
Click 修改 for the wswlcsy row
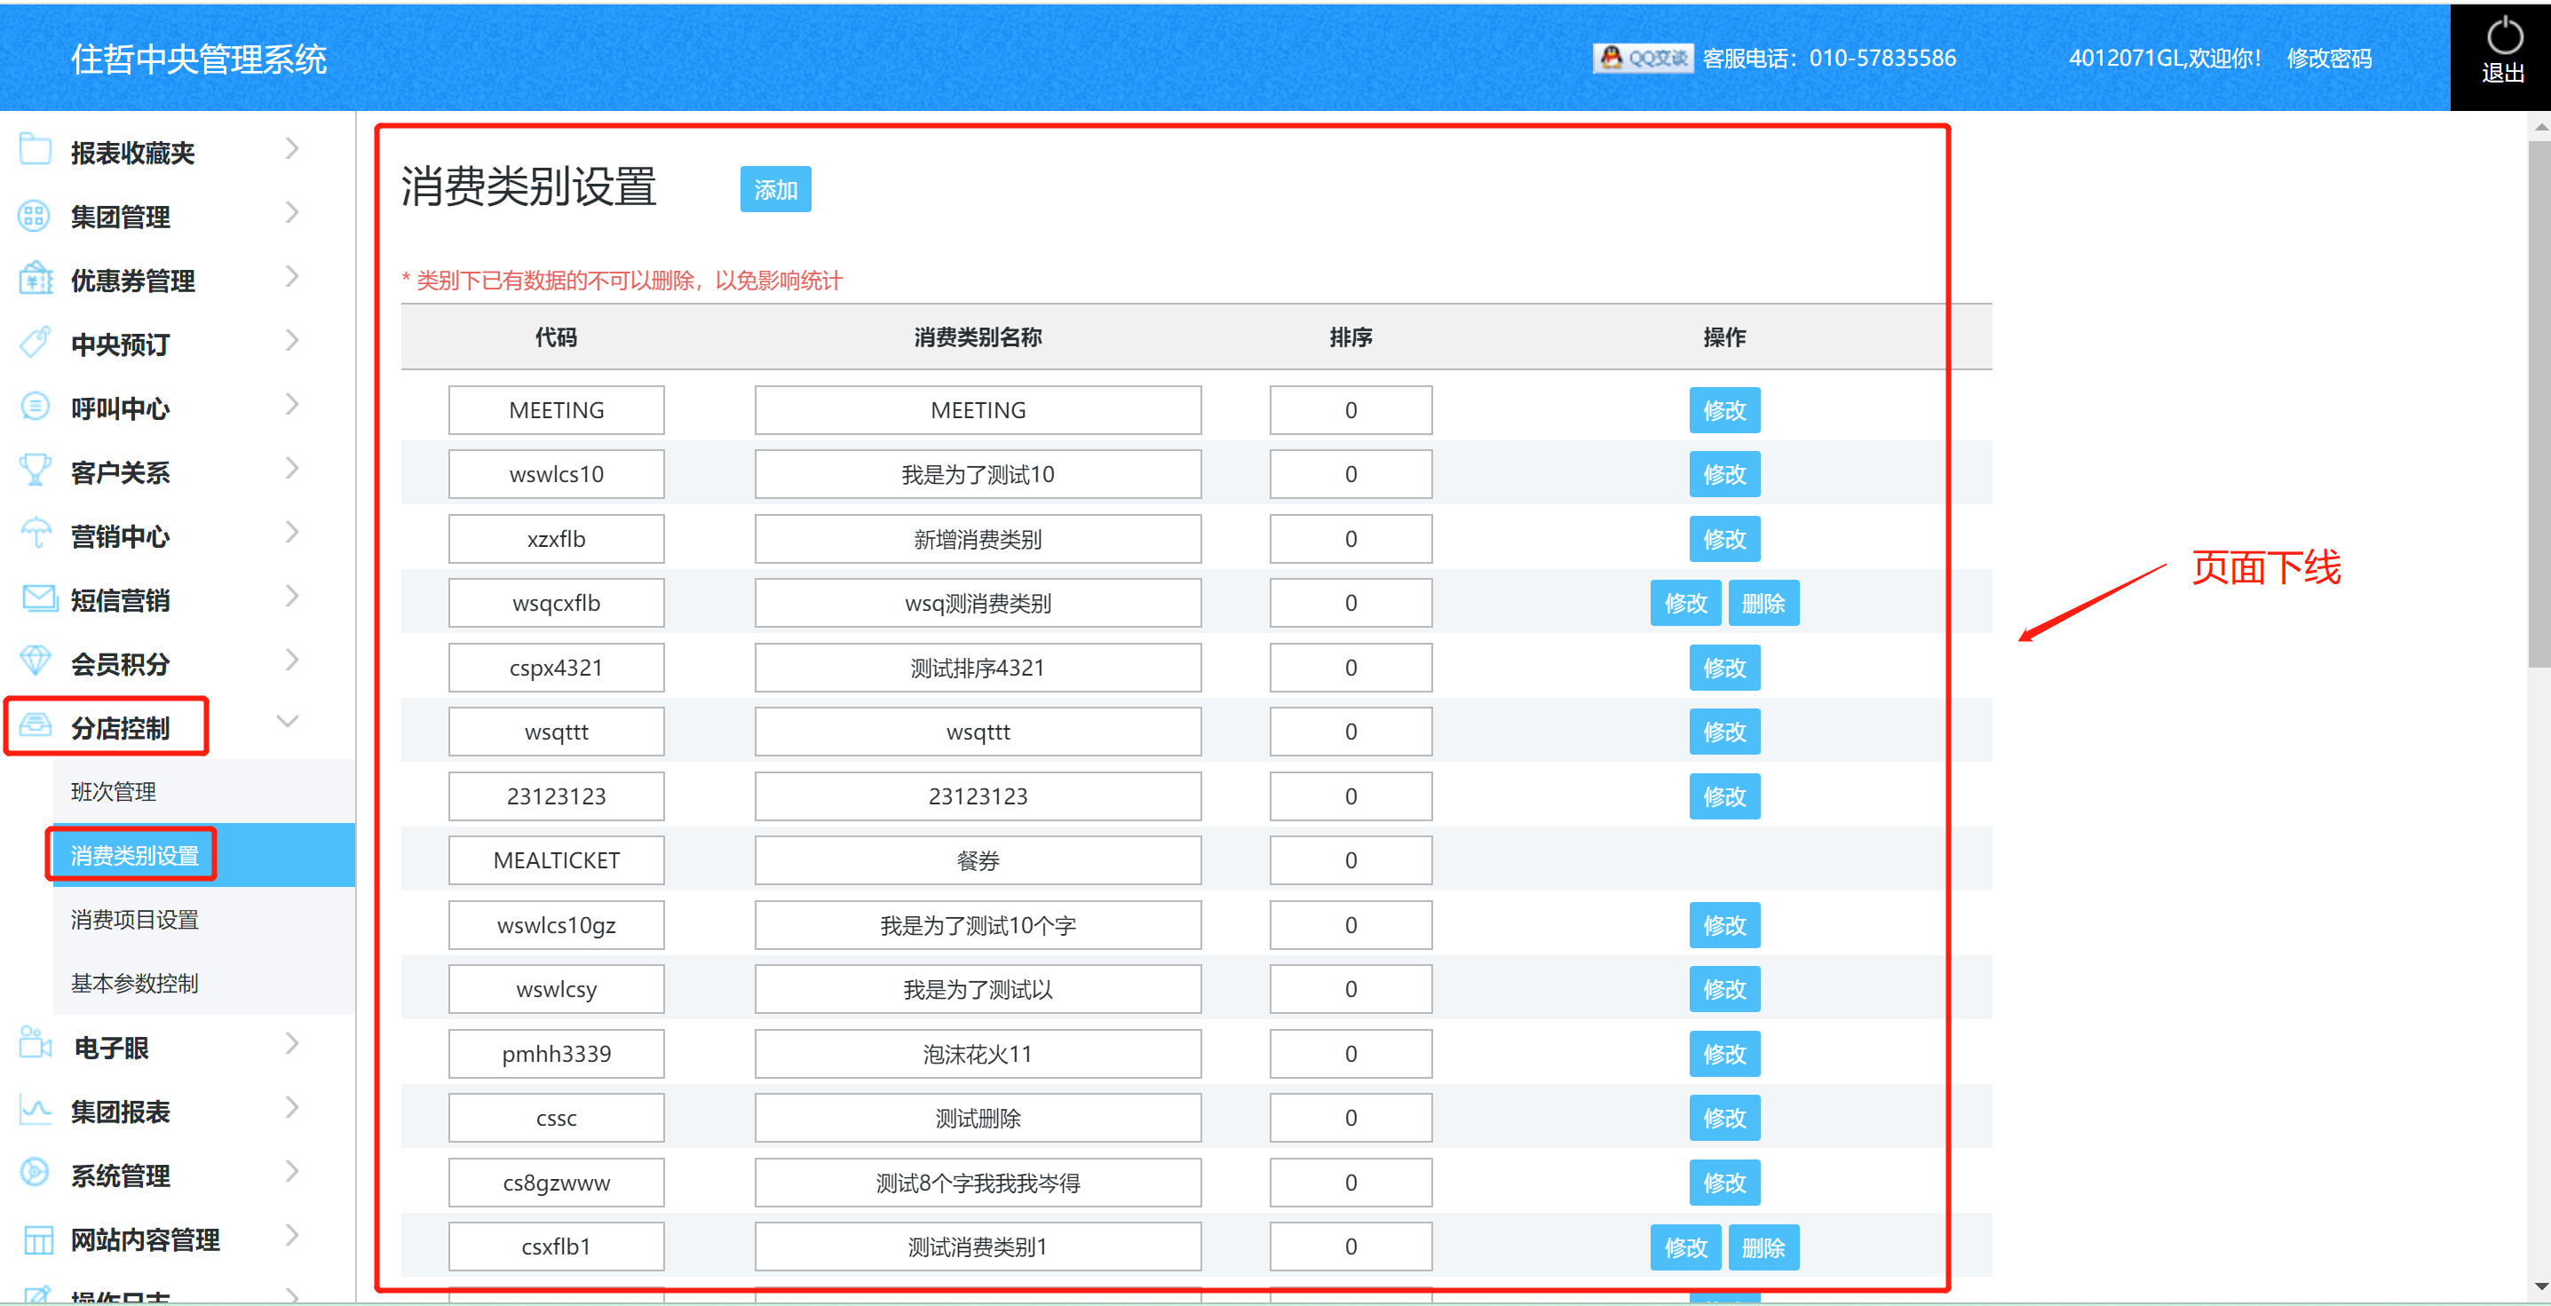click(1724, 989)
